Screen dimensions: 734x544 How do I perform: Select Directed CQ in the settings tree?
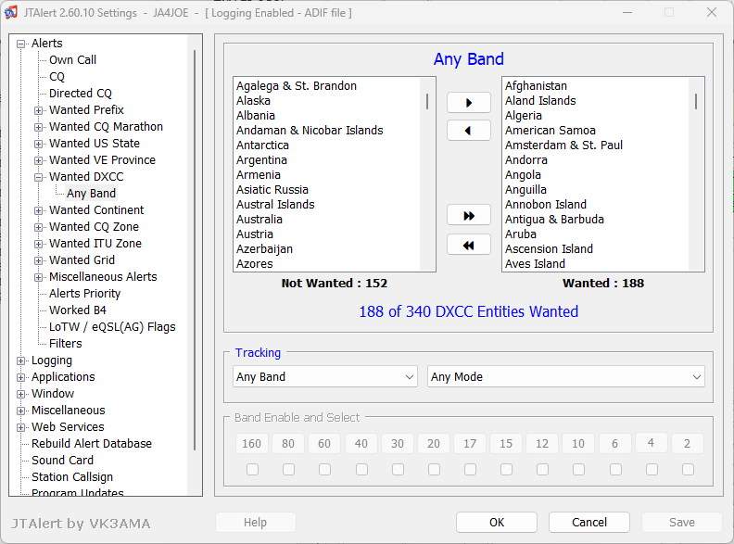pyautogui.click(x=81, y=94)
